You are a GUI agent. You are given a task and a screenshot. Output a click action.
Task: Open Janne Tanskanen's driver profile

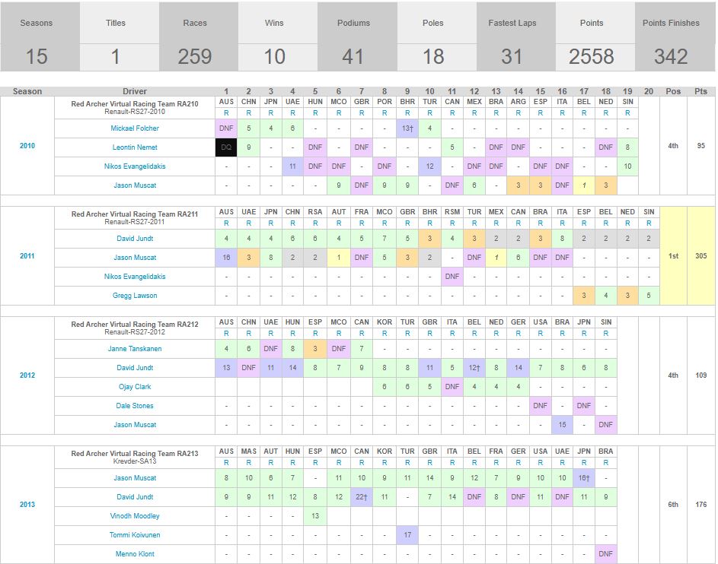pyautogui.click(x=135, y=349)
